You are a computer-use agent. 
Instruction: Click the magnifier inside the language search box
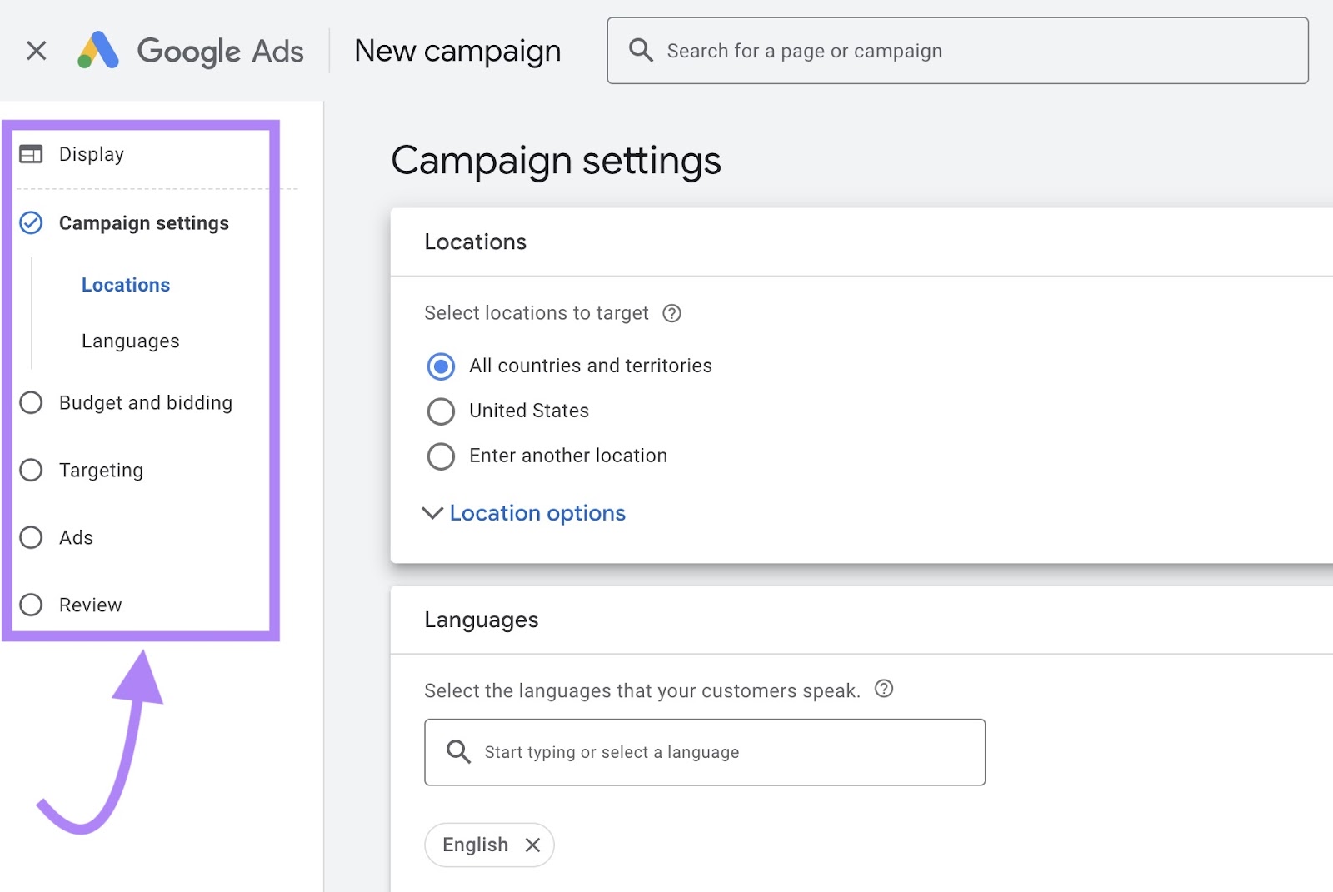pos(457,751)
